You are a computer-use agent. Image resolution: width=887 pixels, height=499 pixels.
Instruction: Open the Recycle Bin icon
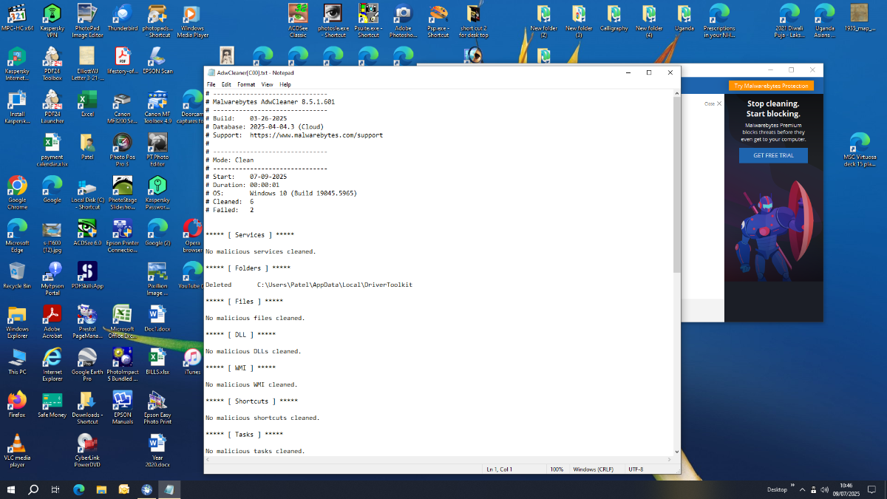click(x=17, y=271)
